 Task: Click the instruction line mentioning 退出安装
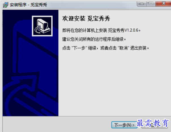pyautogui.click(x=106, y=48)
